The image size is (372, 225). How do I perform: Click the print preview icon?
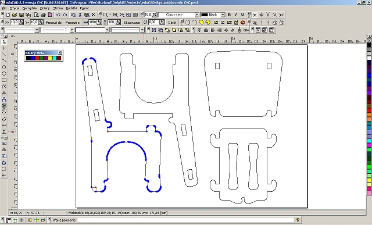pos(37,15)
